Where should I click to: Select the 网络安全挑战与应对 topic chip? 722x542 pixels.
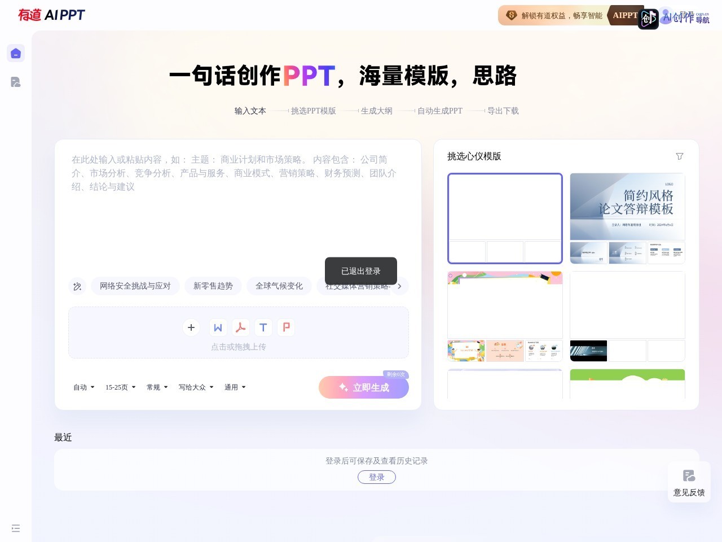point(135,286)
